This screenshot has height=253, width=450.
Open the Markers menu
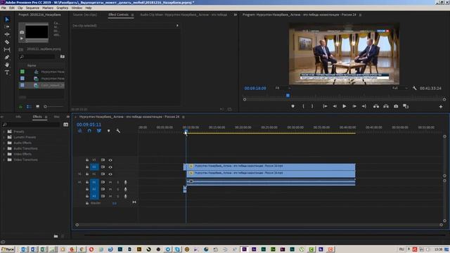48,8
